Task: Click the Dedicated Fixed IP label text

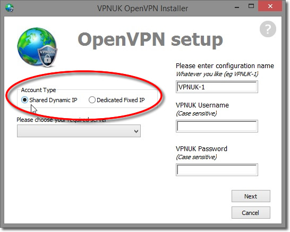Action: point(121,100)
